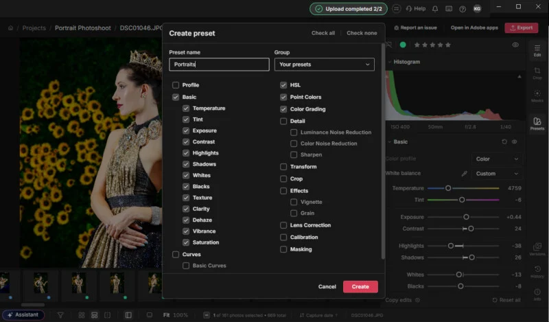Toggle the side panel layout icon
The width and height of the screenshot is (549, 322).
pyautogui.click(x=128, y=315)
